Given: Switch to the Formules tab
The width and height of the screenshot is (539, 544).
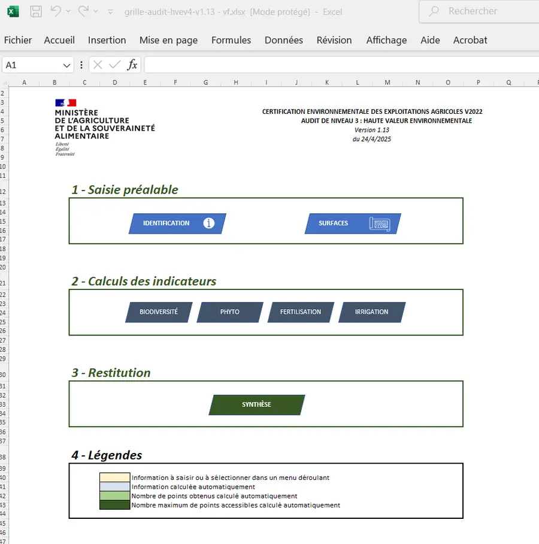Looking at the screenshot, I should coord(231,40).
